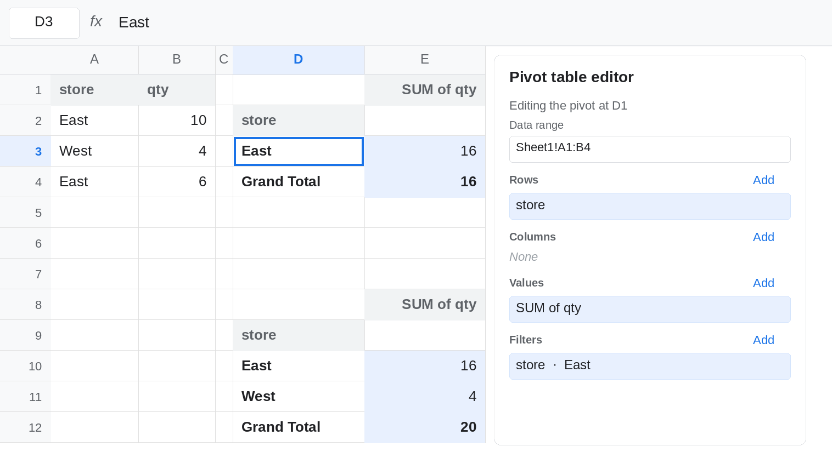The width and height of the screenshot is (832, 458).
Task: Click SUM of qty header in row 8
Action: click(x=425, y=305)
